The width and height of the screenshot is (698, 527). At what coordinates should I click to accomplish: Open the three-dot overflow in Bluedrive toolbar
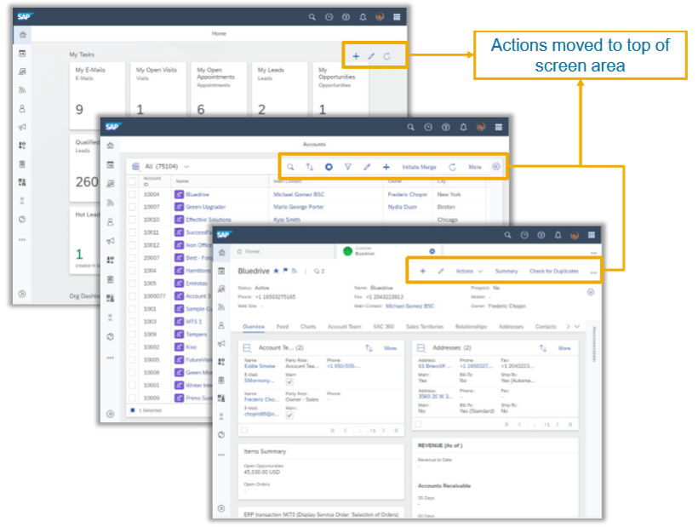point(593,272)
